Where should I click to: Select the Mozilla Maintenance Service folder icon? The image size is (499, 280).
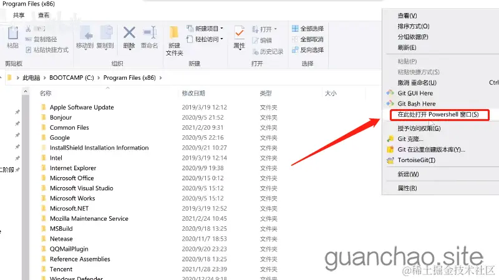click(x=44, y=218)
